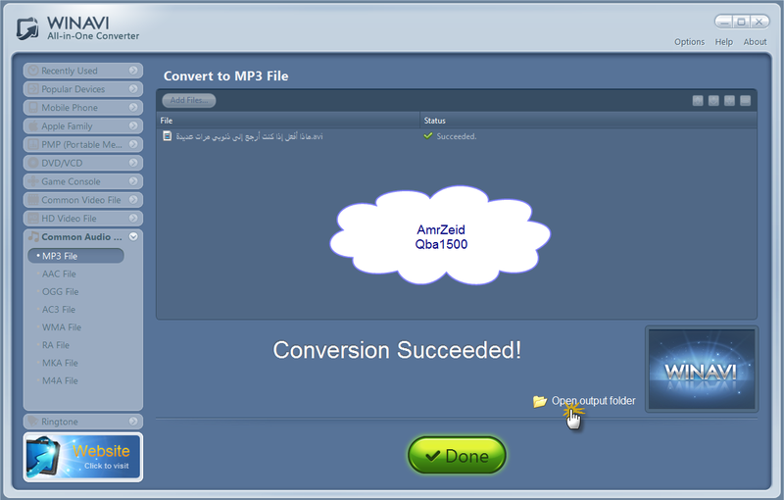The width and height of the screenshot is (784, 500).
Task: Click the File column header
Action: [x=288, y=121]
